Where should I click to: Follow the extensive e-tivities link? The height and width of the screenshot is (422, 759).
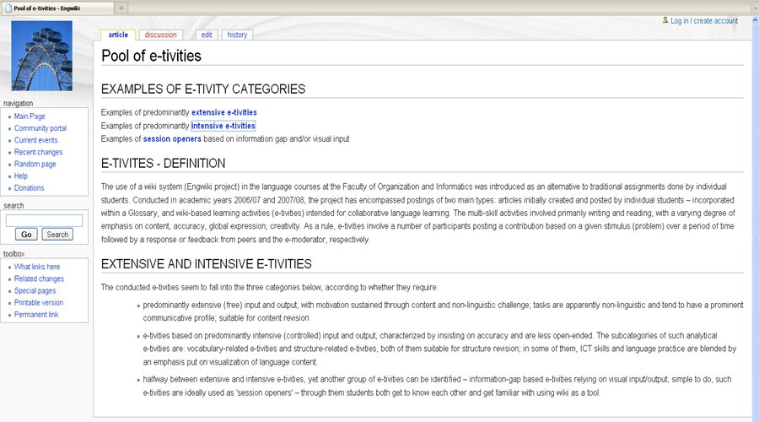click(x=224, y=112)
